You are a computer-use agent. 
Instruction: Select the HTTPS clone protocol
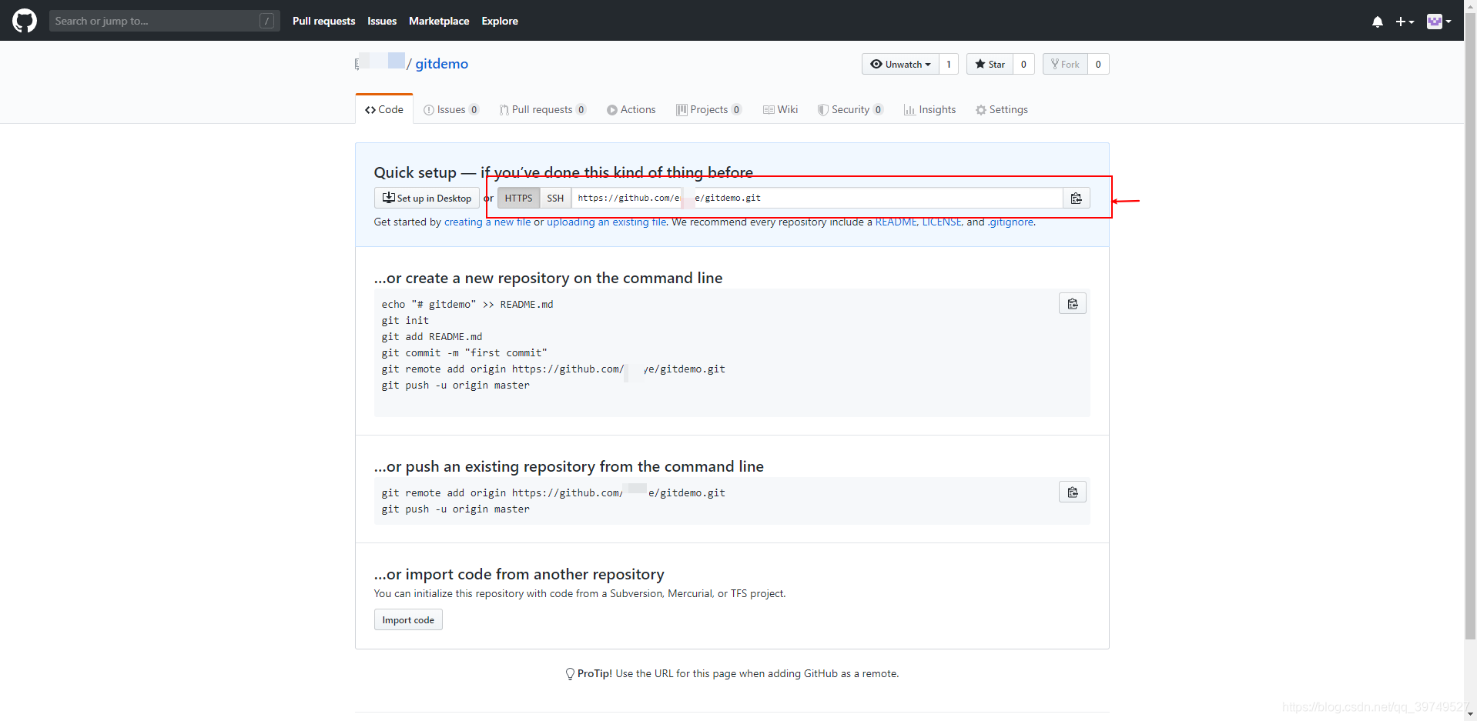(x=518, y=198)
